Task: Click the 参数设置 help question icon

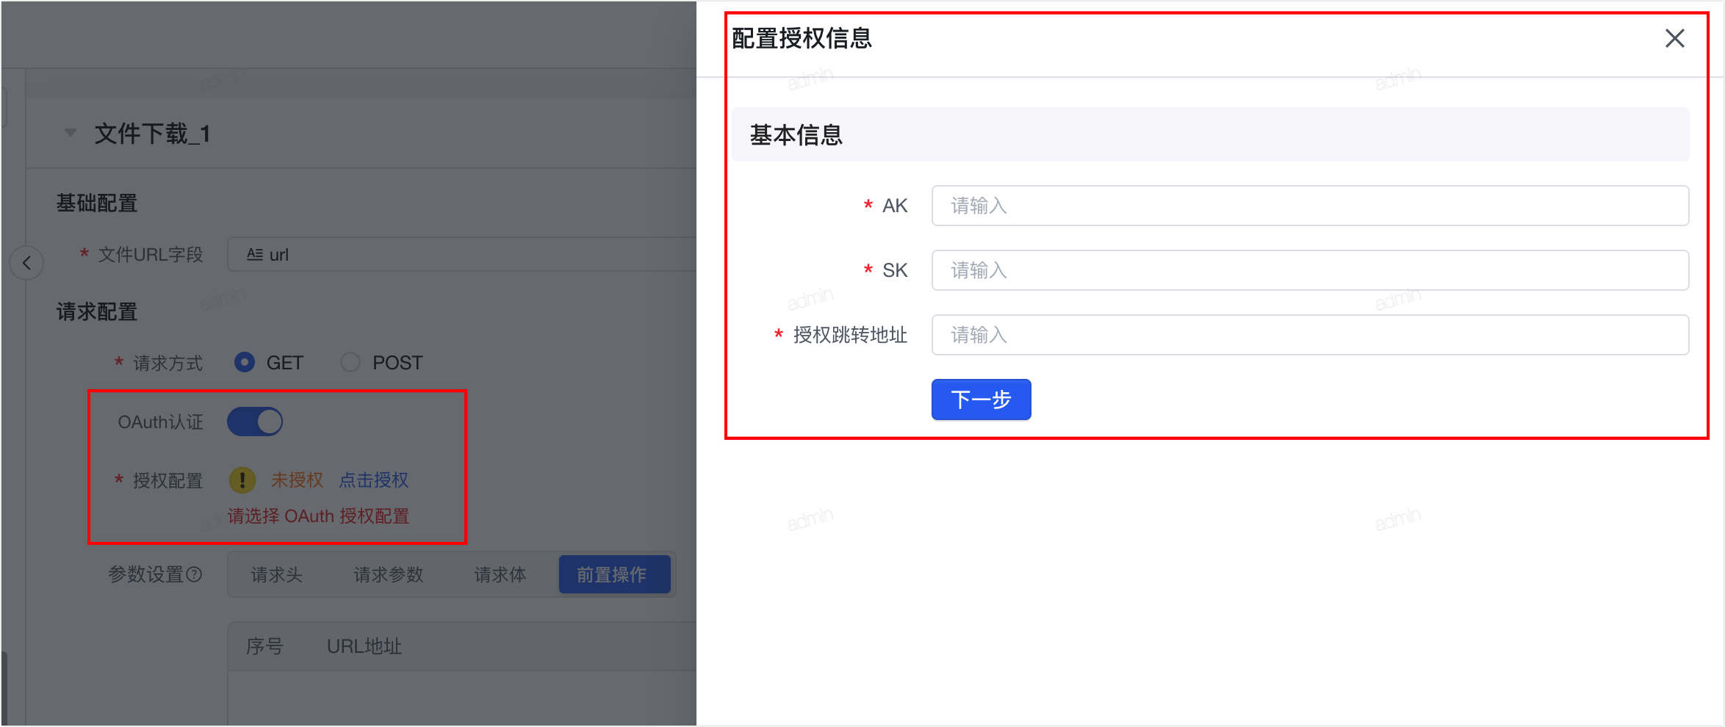Action: 194,574
